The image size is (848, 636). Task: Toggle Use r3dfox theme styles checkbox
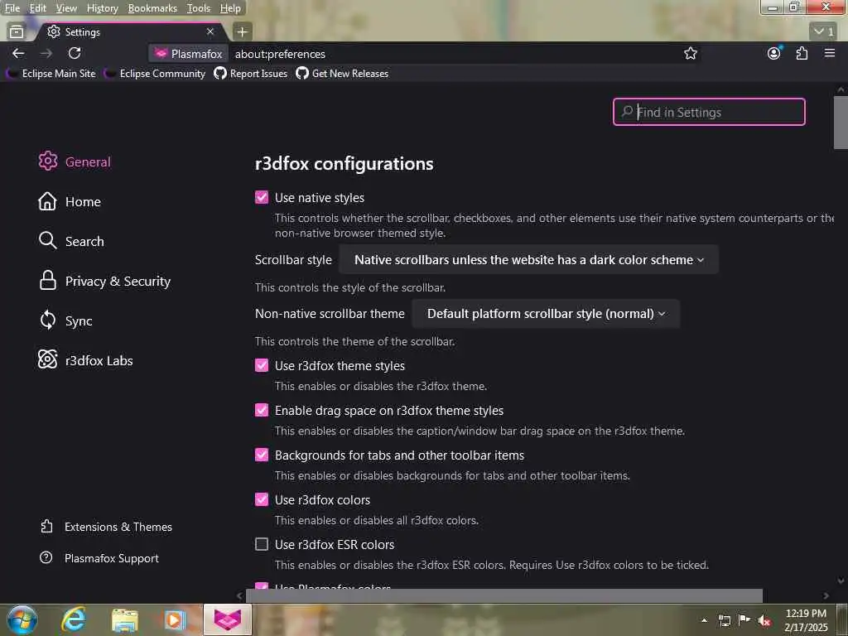[x=262, y=365]
